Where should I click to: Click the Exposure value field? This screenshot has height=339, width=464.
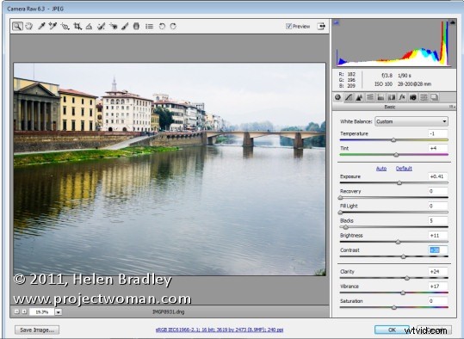click(437, 176)
